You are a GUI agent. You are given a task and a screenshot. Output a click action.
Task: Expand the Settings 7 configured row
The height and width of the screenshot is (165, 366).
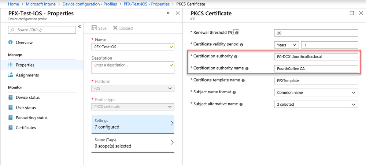pos(133,124)
